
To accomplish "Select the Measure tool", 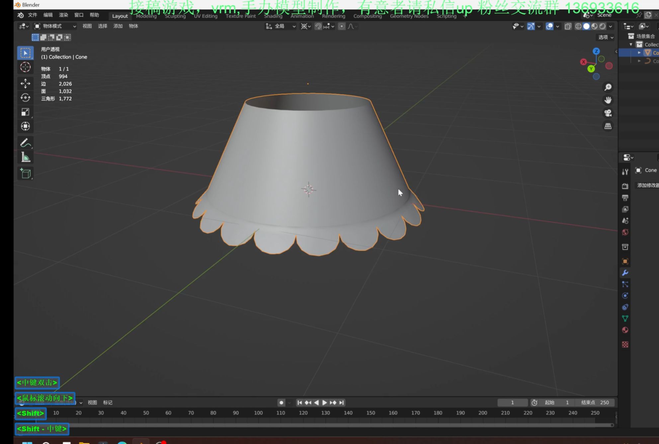I will (25, 157).
